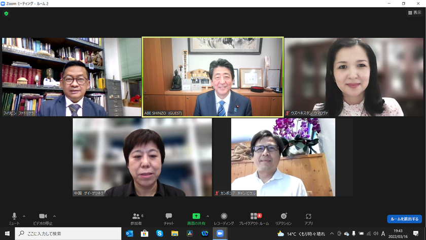Click the green encryption shield icon

[6, 13]
